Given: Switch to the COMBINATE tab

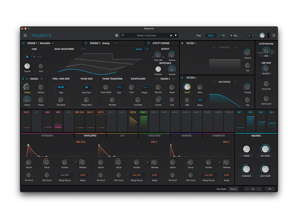Looking at the screenshot, I should pyautogui.click(x=218, y=136).
